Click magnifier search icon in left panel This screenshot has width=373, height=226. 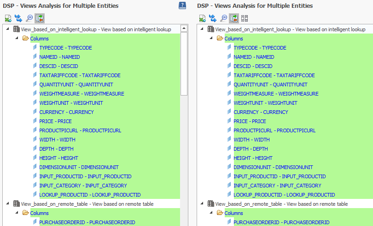[x=29, y=18]
